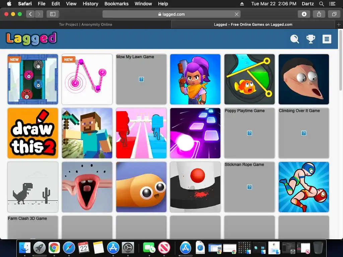Open the Minecraft Steve game thumbnail

pos(87,133)
